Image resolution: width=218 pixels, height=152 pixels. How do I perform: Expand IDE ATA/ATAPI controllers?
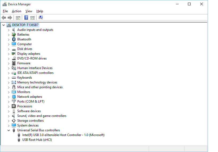coord(9,73)
